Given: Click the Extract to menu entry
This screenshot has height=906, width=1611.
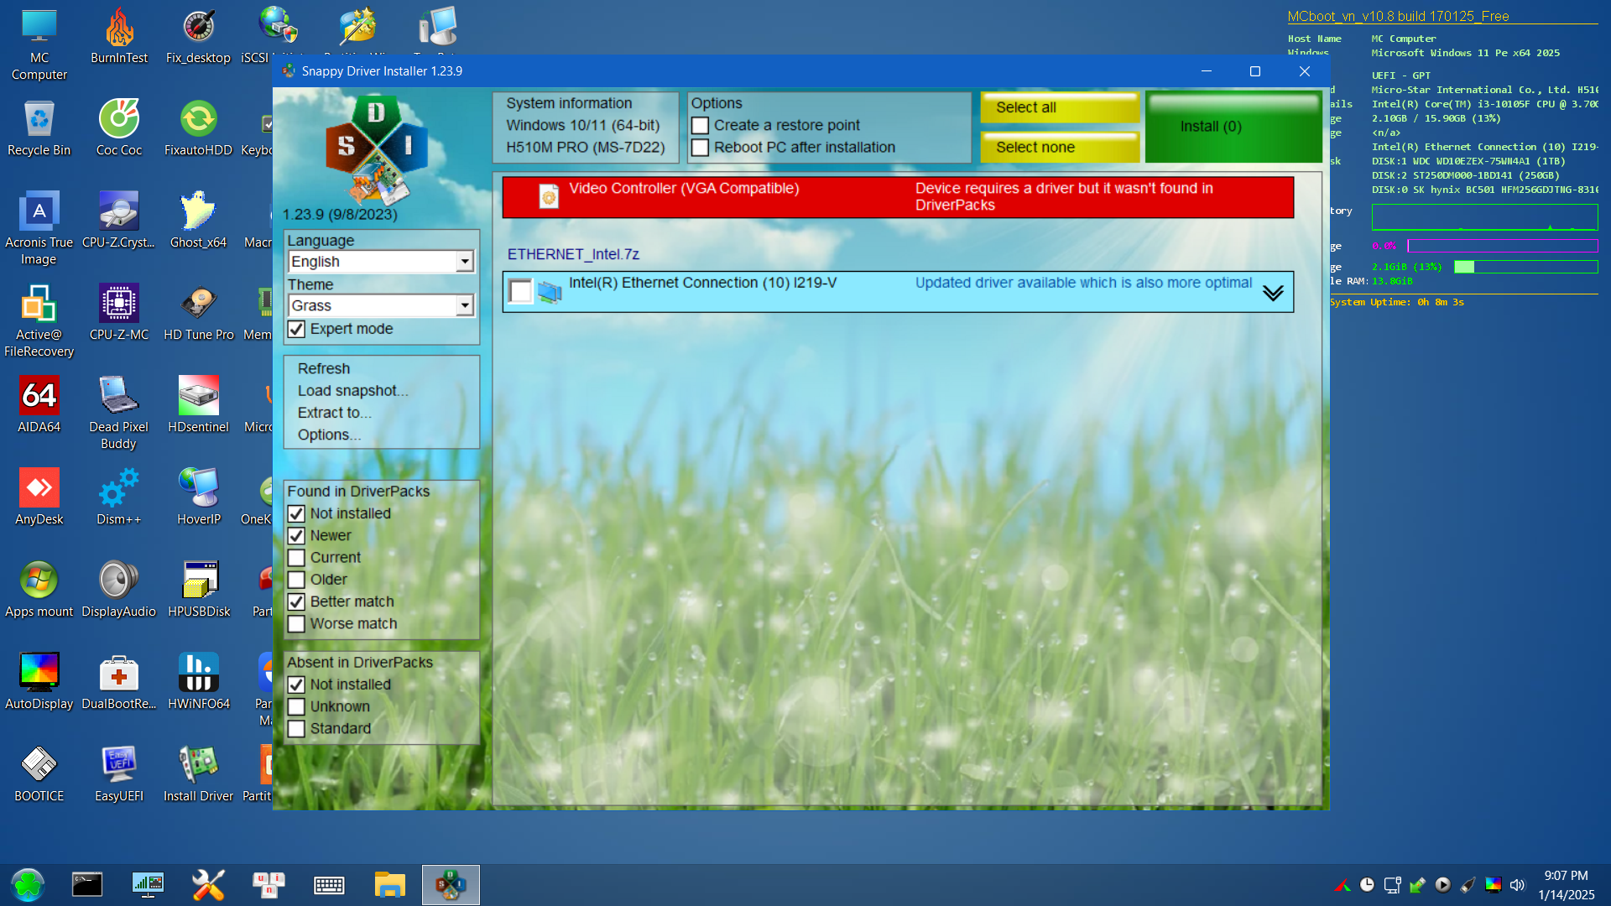Looking at the screenshot, I should click(334, 413).
